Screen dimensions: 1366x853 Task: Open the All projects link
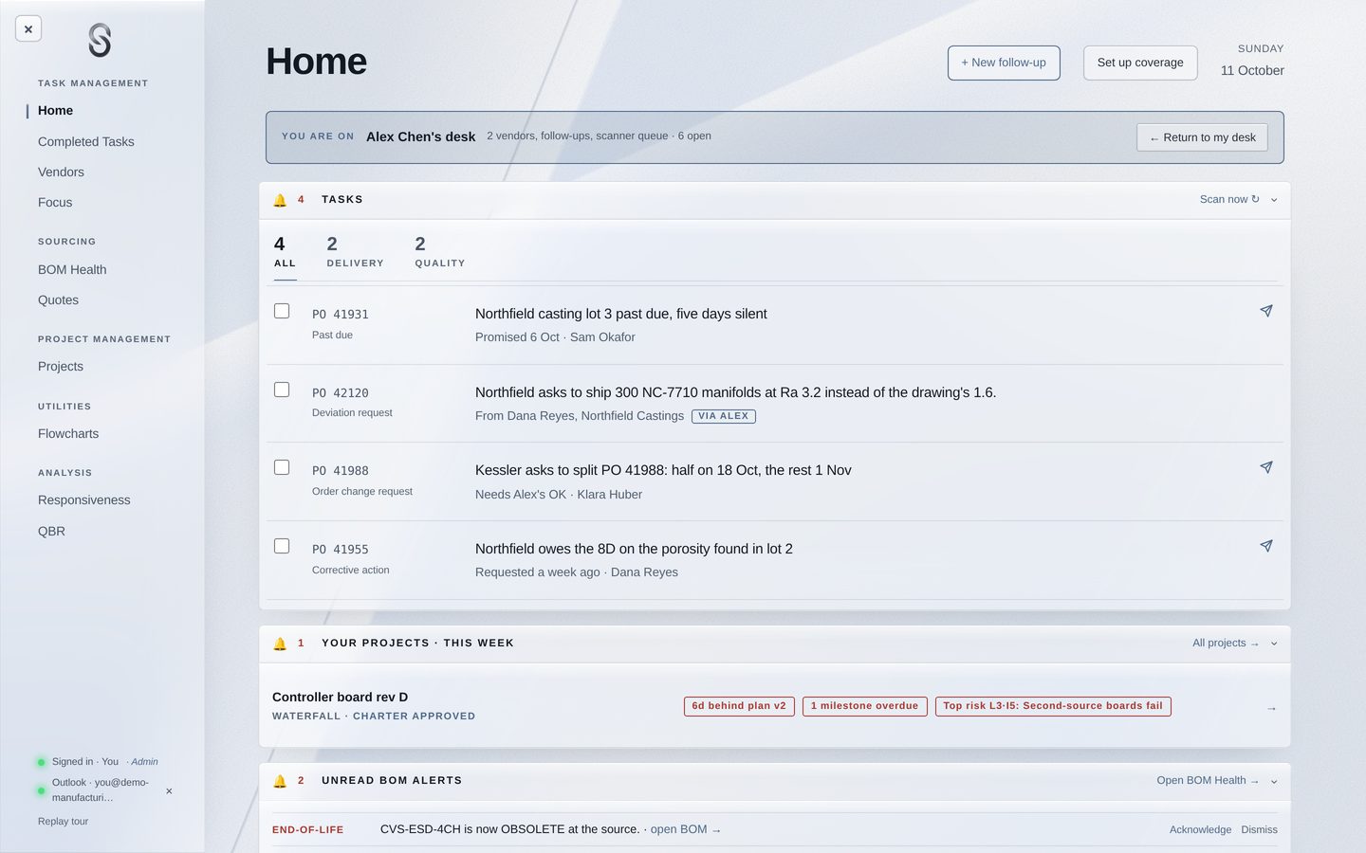1226,643
